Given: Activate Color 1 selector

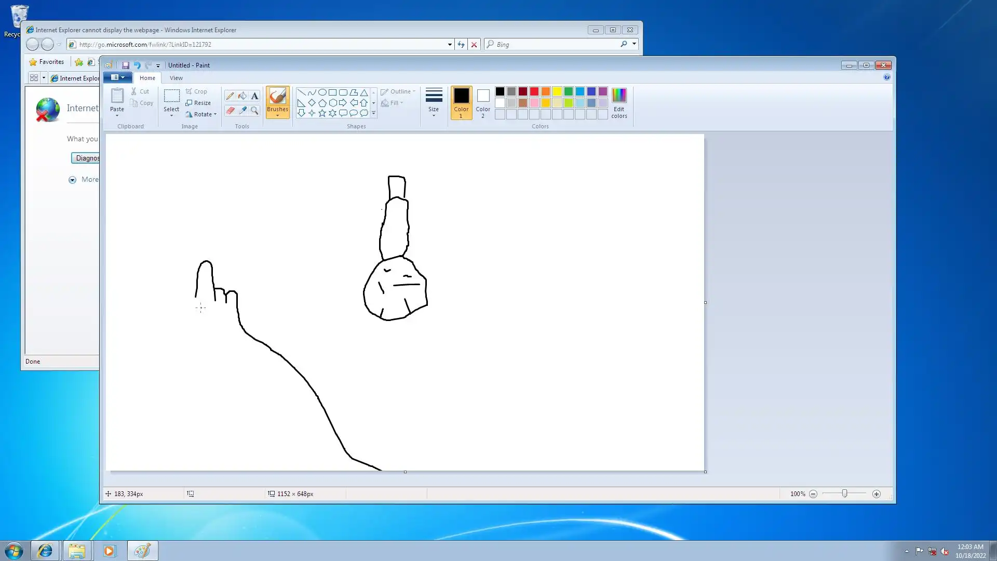Looking at the screenshot, I should click(x=461, y=102).
